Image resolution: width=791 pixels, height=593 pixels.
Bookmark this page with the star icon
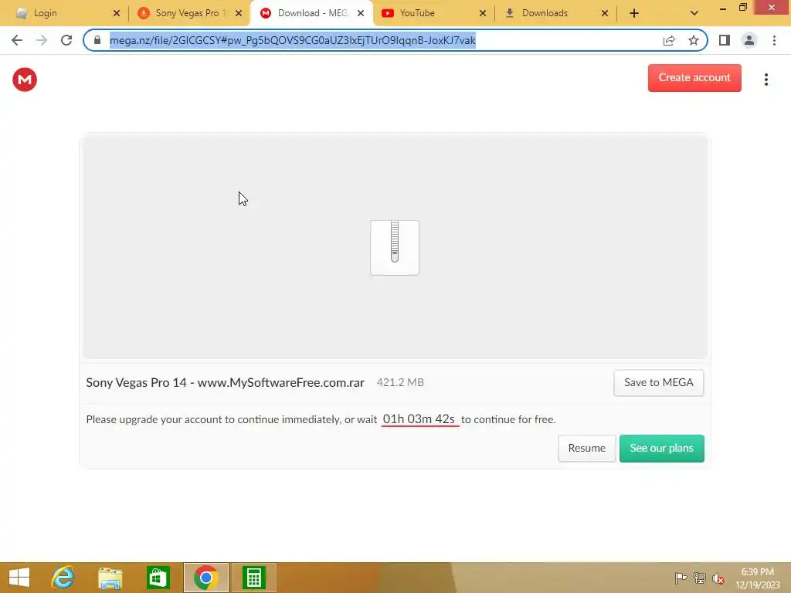694,40
